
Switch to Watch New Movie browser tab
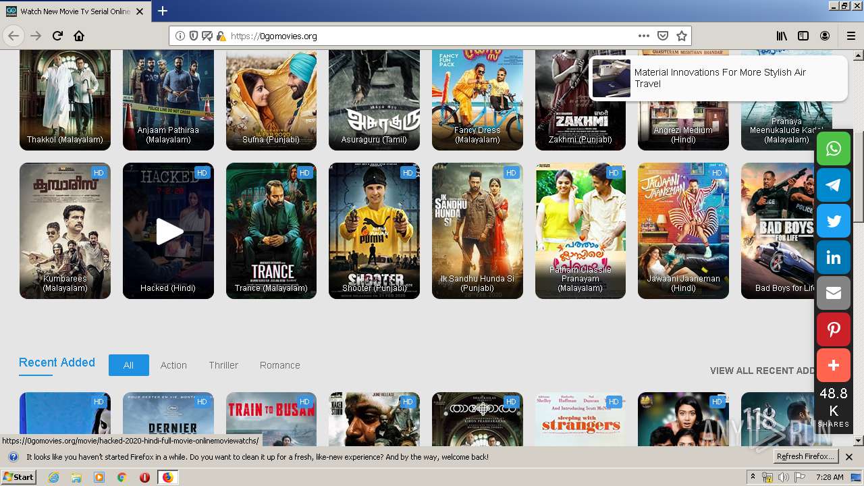[x=74, y=11]
